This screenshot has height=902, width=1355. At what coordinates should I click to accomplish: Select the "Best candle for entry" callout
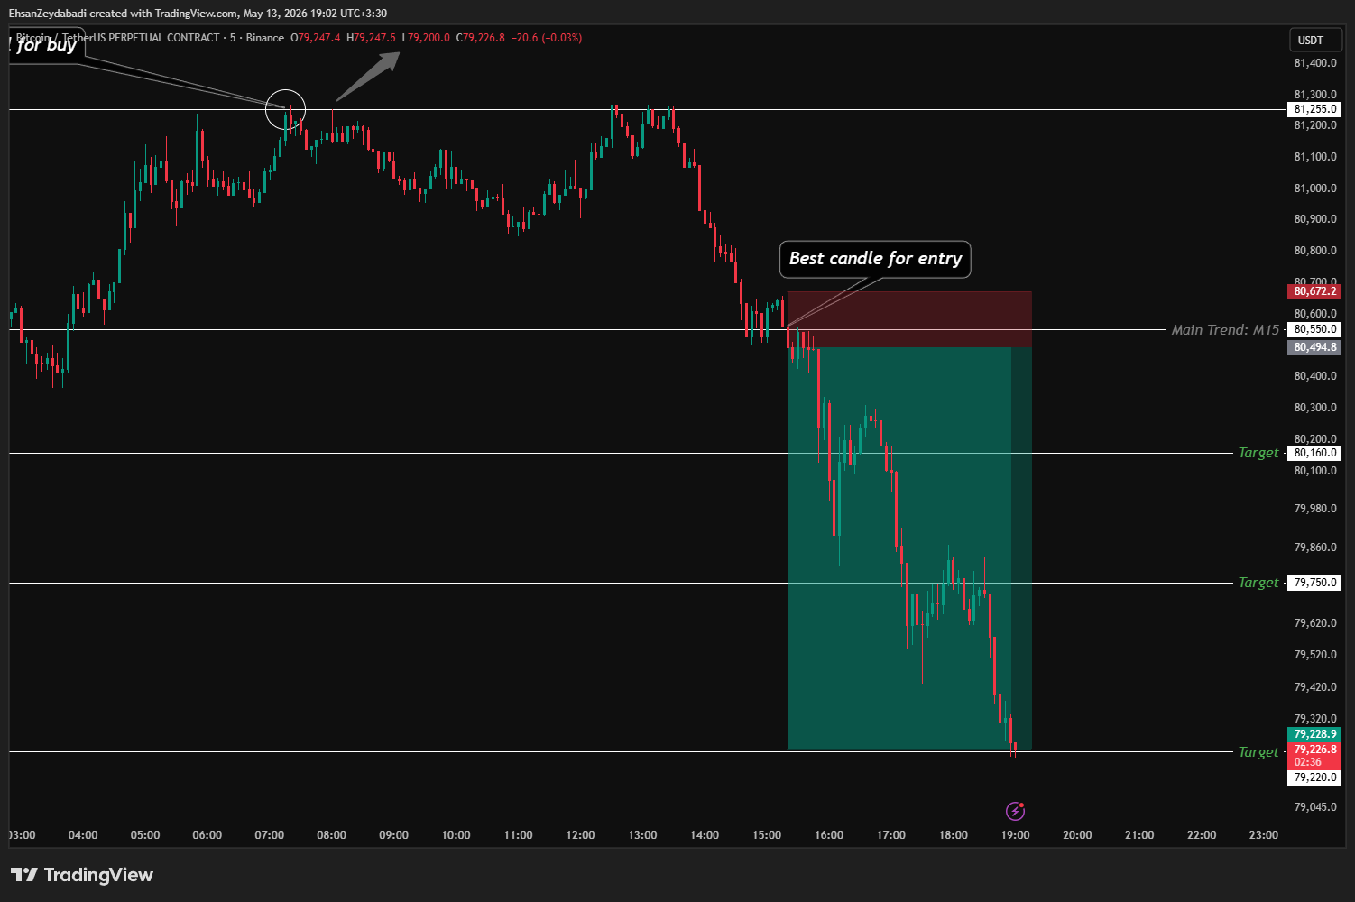click(x=875, y=259)
